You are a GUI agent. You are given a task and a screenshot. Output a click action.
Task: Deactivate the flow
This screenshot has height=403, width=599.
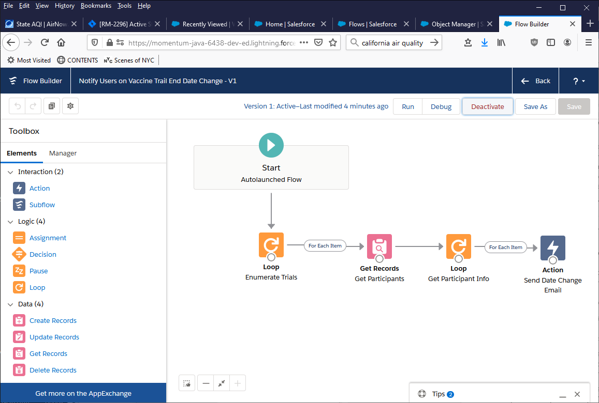(487, 106)
